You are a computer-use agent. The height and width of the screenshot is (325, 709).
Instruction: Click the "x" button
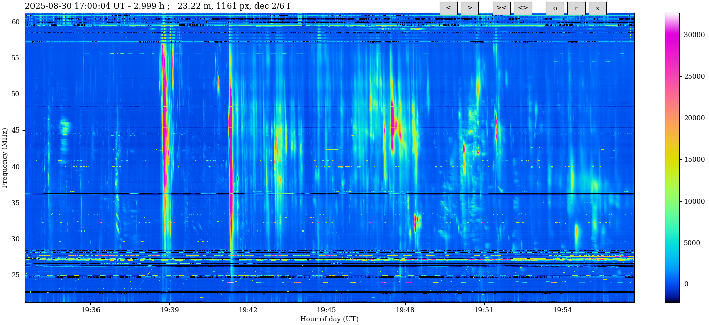[597, 8]
